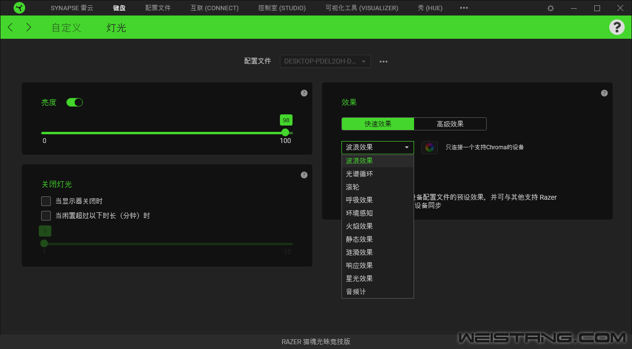Screen dimensions: 632x349
Task: Open 可视化工具 (VISUALIZER) tab
Action: [x=362, y=8]
